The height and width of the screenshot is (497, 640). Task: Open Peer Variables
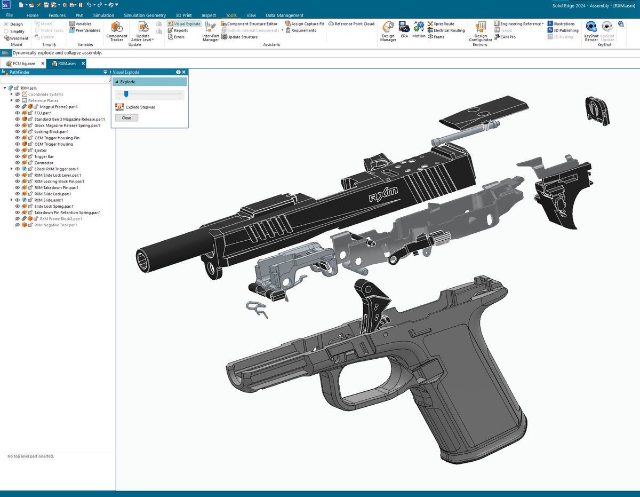point(84,30)
